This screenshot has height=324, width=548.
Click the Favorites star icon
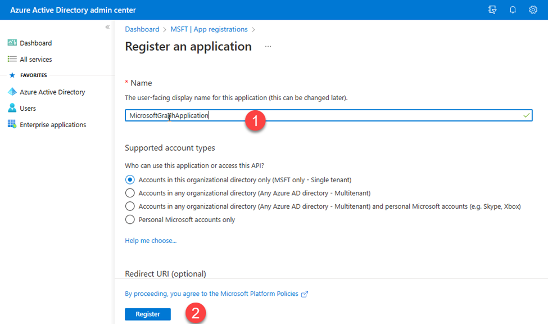[x=12, y=75]
